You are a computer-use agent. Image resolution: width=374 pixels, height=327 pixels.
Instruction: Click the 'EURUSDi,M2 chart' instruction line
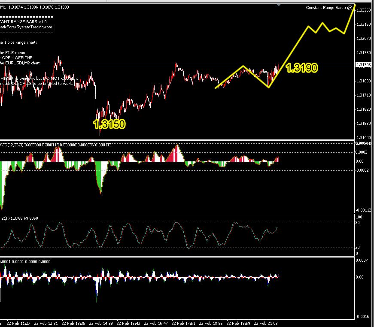pos(22,63)
